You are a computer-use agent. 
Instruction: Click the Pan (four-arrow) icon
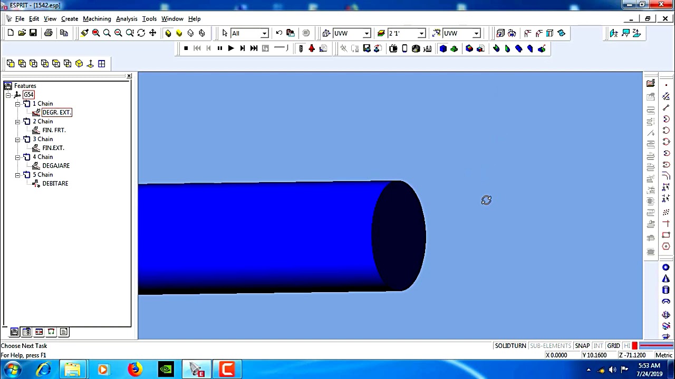click(x=152, y=33)
